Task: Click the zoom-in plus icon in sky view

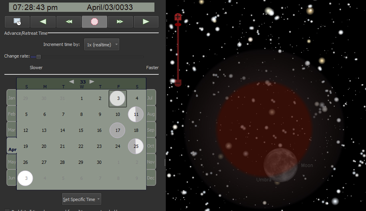Action: point(178,17)
